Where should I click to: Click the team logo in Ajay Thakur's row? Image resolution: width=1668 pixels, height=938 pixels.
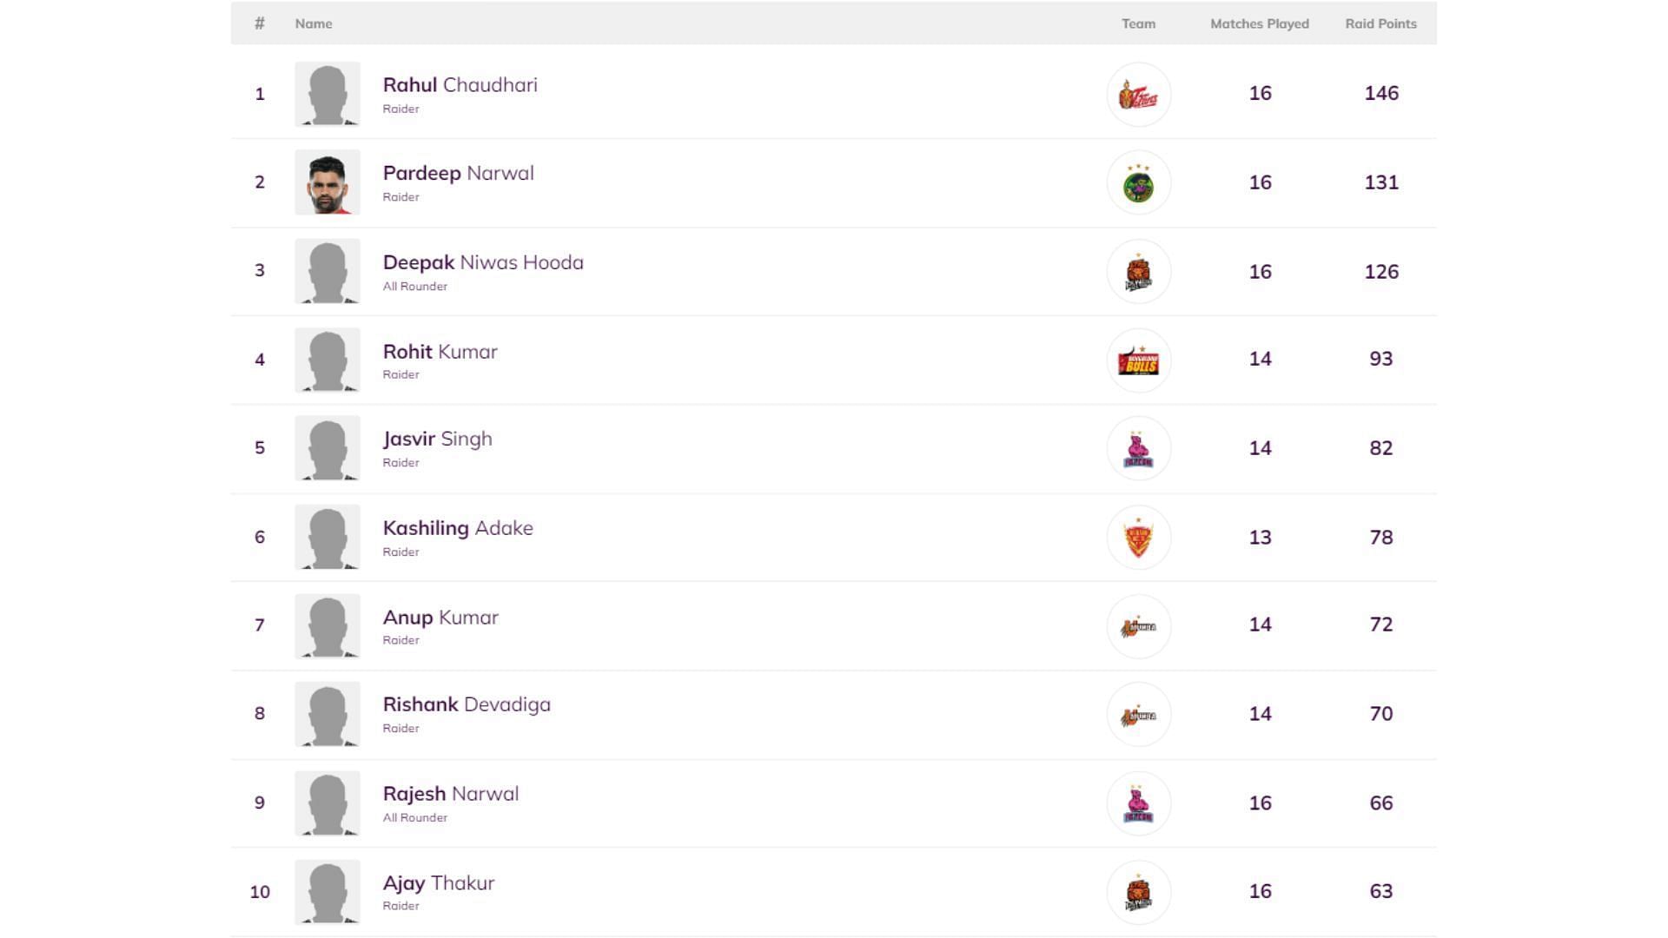[1138, 892]
